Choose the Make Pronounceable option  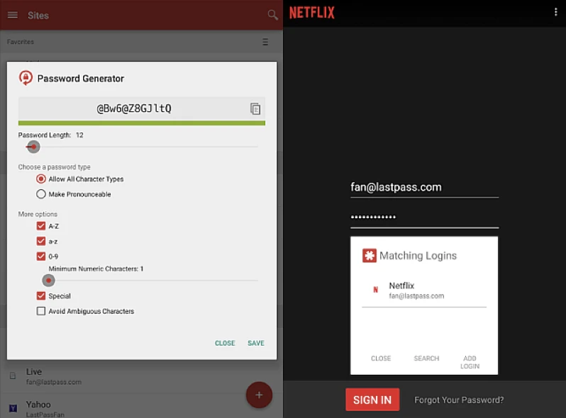(x=41, y=194)
